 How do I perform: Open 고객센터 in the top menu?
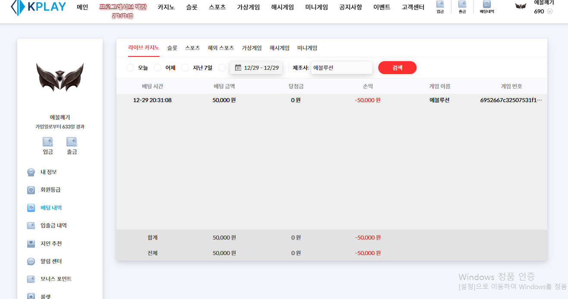[x=413, y=7]
